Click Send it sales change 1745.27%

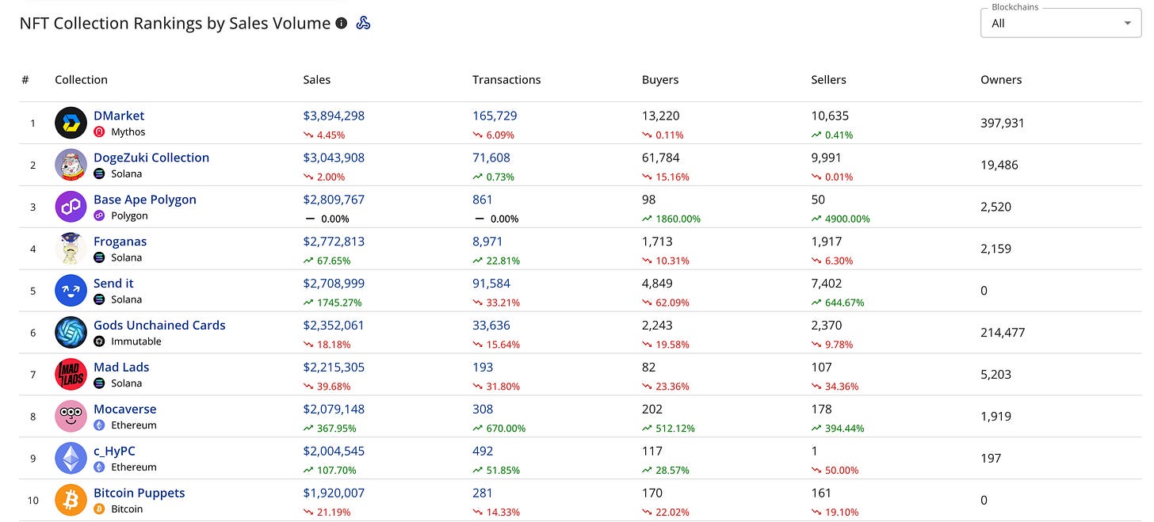(332, 303)
